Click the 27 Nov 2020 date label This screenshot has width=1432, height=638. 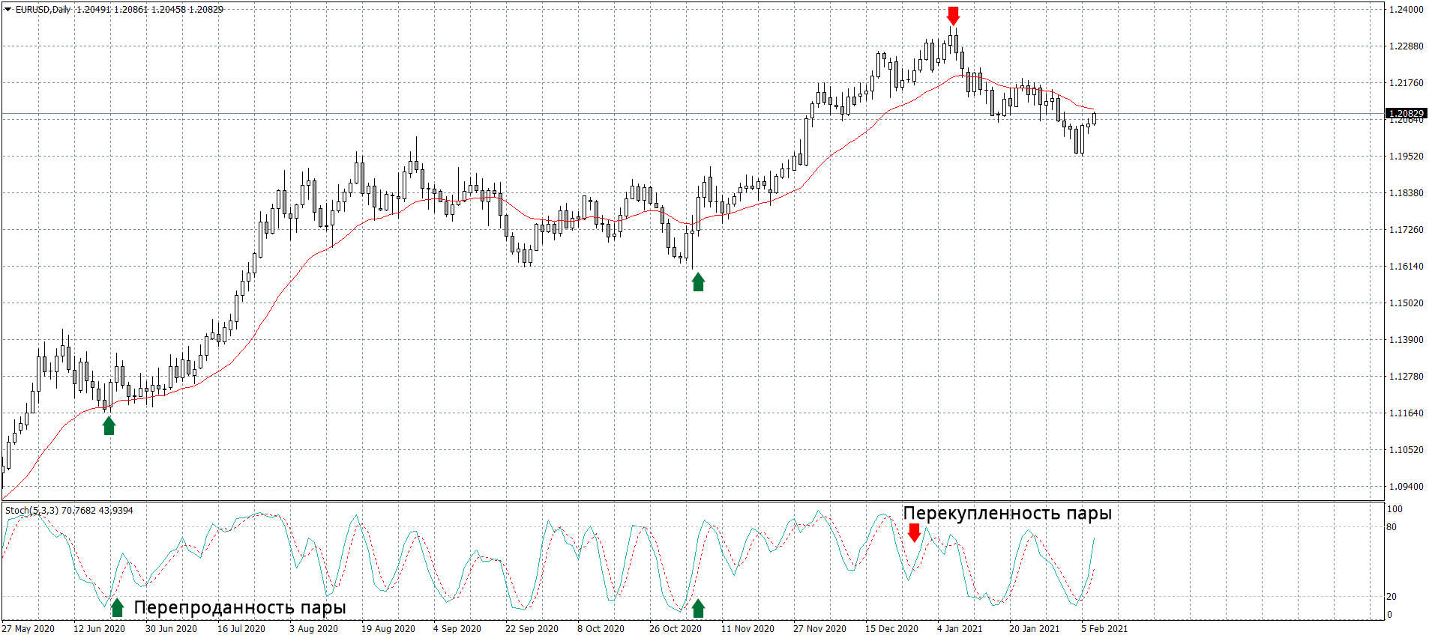tap(819, 629)
